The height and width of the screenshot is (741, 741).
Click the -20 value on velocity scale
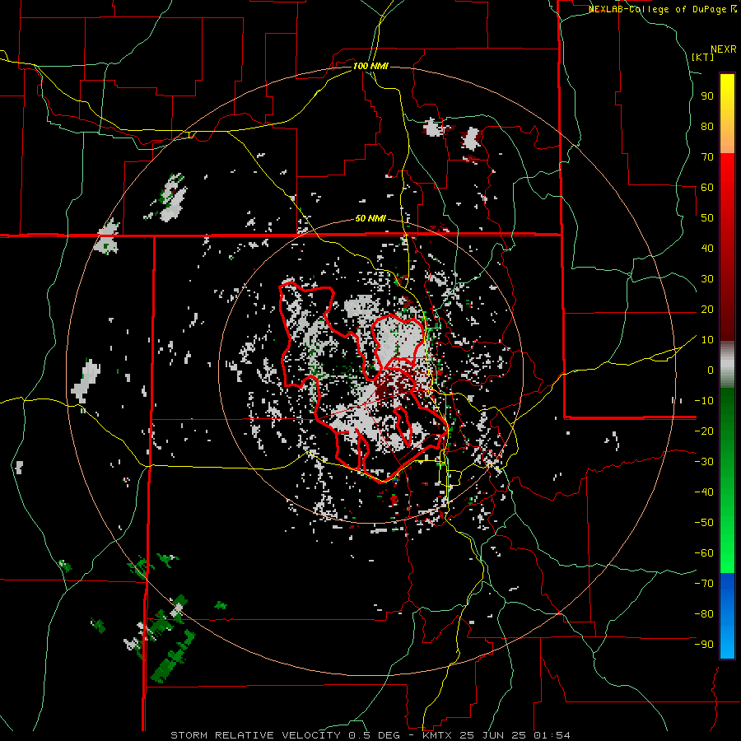704,431
